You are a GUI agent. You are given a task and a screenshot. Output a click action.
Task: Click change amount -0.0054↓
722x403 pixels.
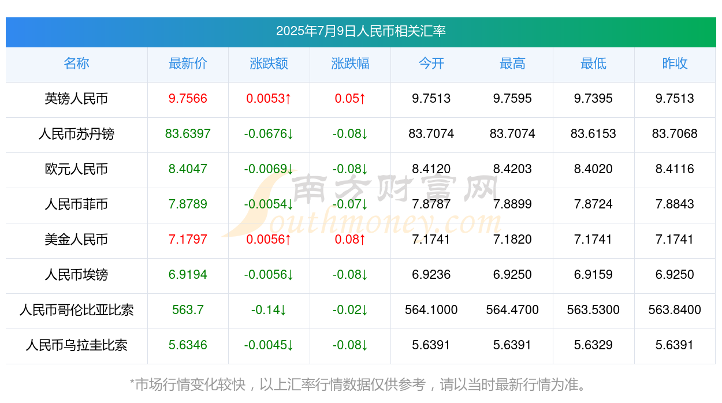269,204
